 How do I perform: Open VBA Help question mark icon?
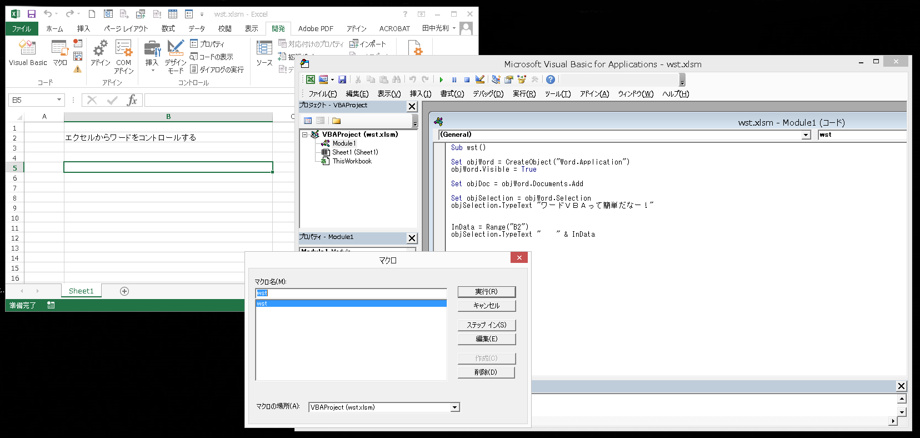coord(551,79)
